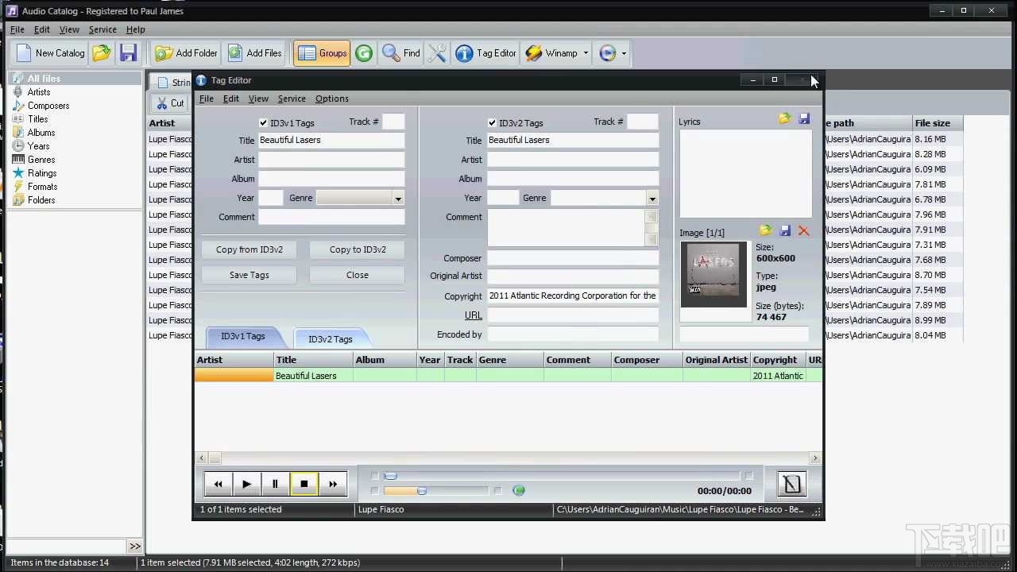Click the green round button beside the volume slider
The width and height of the screenshot is (1017, 572).
519,491
